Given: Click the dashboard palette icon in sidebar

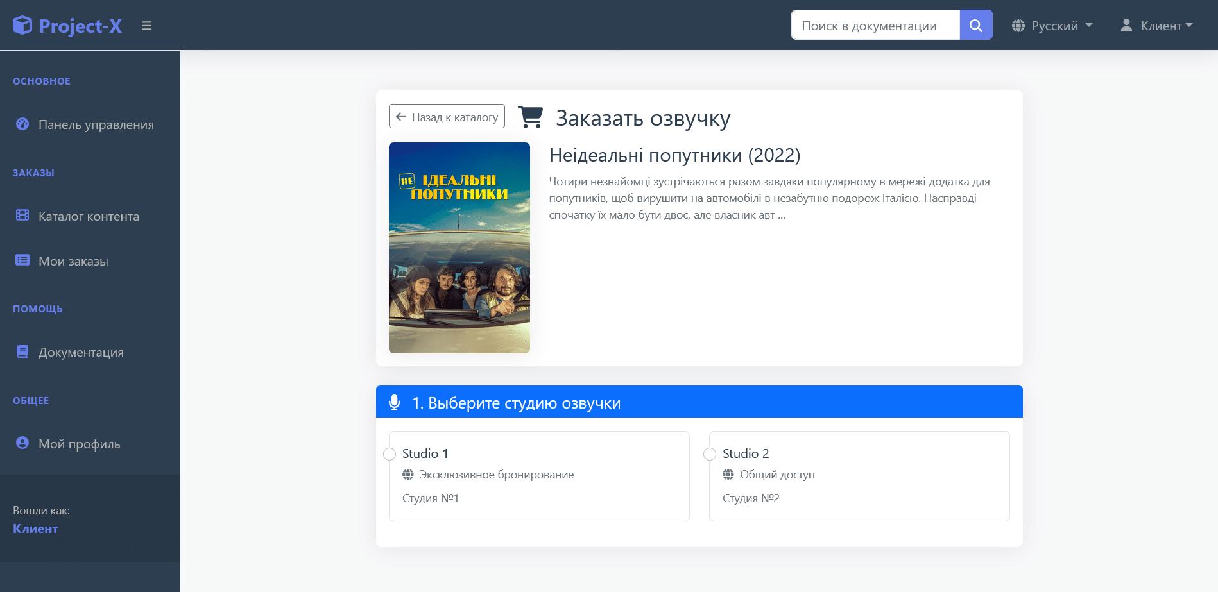Looking at the screenshot, I should point(22,124).
